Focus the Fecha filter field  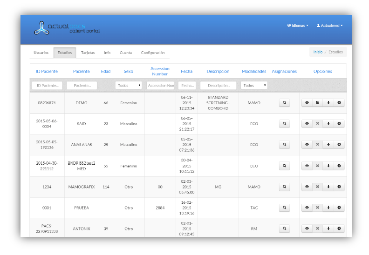click(x=187, y=85)
